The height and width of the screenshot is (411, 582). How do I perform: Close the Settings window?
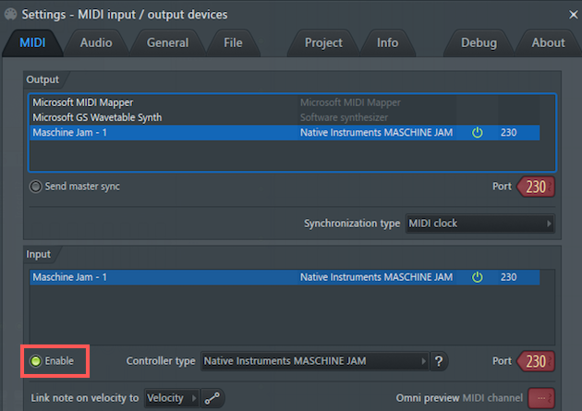tap(573, 15)
